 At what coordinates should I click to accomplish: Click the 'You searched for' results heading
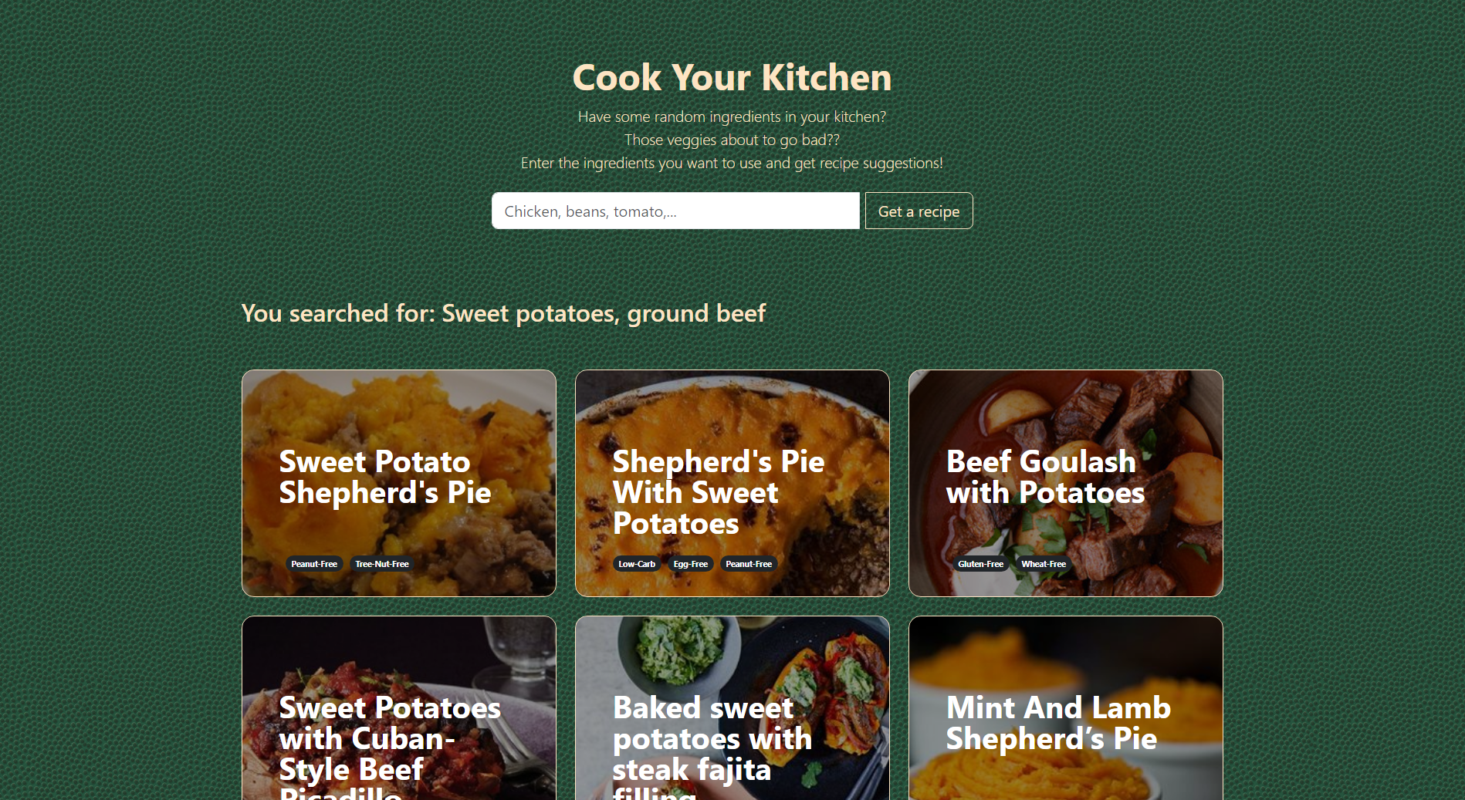tap(503, 313)
